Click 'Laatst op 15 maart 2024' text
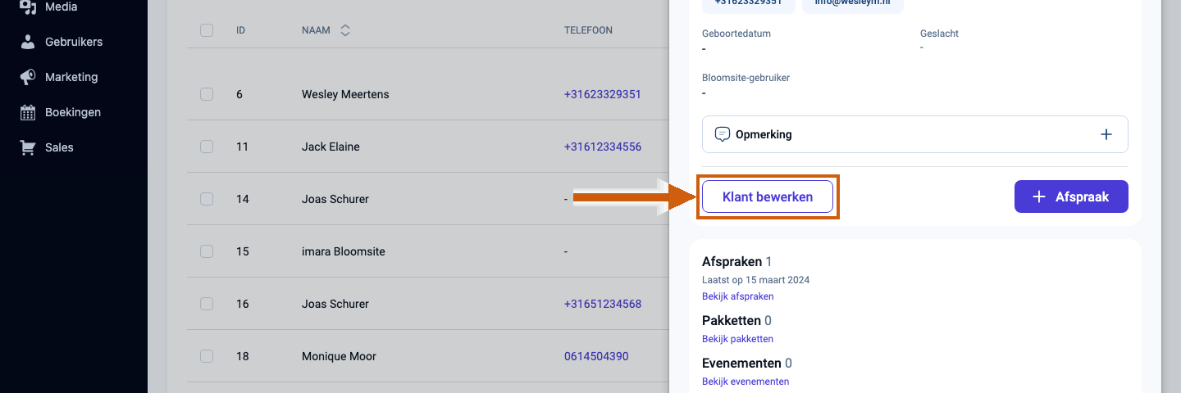1181x393 pixels. [x=755, y=280]
